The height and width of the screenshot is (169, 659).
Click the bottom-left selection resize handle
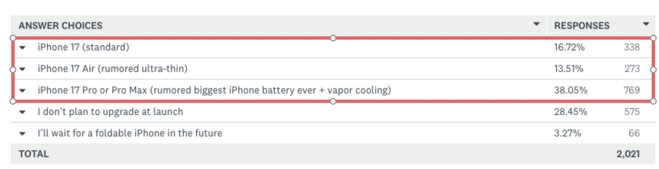(x=13, y=101)
